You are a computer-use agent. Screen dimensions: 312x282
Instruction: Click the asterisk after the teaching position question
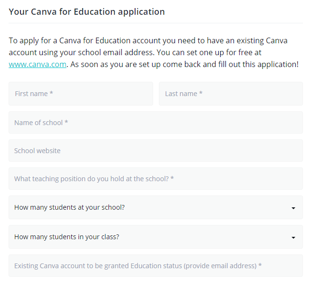point(172,178)
